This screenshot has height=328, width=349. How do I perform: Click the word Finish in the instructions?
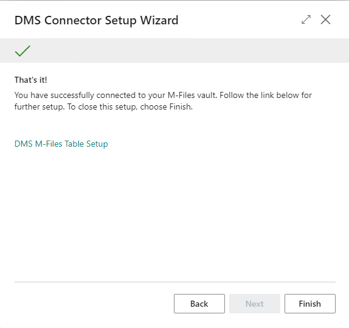[x=180, y=106]
